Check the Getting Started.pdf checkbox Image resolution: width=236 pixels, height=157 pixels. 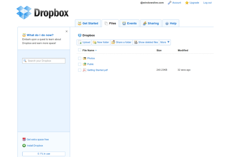(x=80, y=70)
